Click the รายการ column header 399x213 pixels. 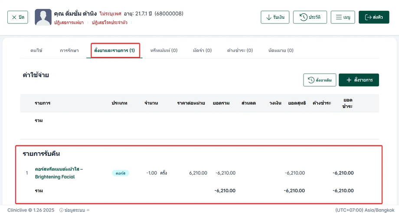click(43, 103)
